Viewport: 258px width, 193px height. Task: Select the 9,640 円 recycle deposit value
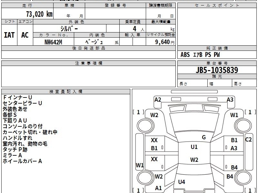coord(165,42)
